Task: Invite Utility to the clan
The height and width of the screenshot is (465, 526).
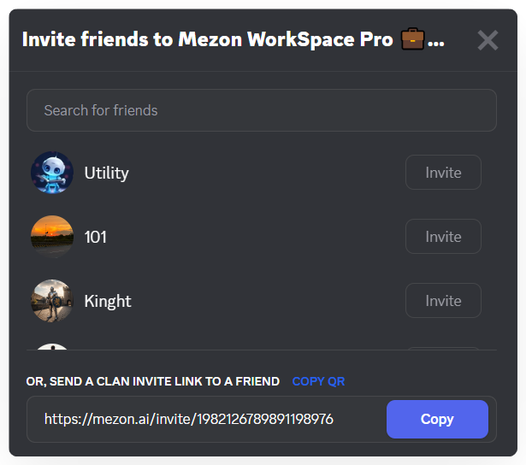Action: click(x=443, y=173)
